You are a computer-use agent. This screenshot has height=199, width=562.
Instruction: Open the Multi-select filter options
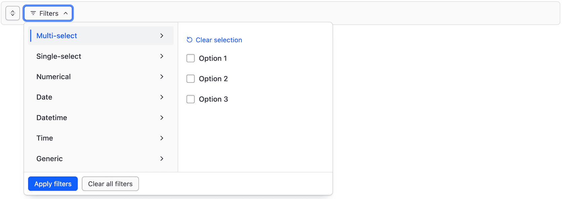coord(84,36)
